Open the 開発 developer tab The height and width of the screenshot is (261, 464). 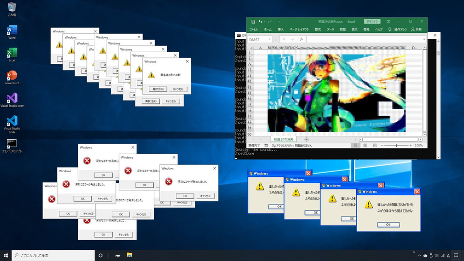click(x=366, y=29)
